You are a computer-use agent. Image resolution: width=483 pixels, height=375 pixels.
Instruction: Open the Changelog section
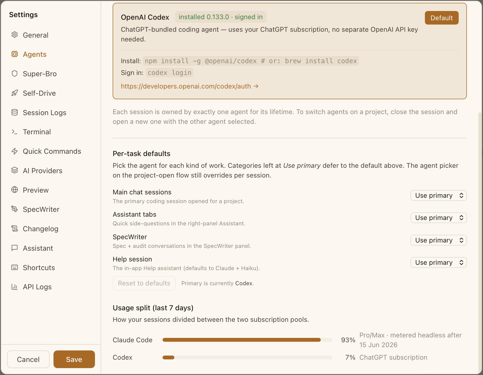click(40, 229)
